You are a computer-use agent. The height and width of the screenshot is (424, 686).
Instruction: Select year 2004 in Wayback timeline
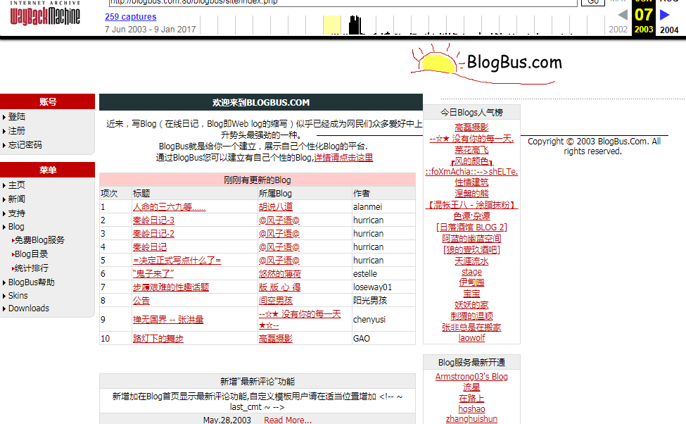coord(669,30)
